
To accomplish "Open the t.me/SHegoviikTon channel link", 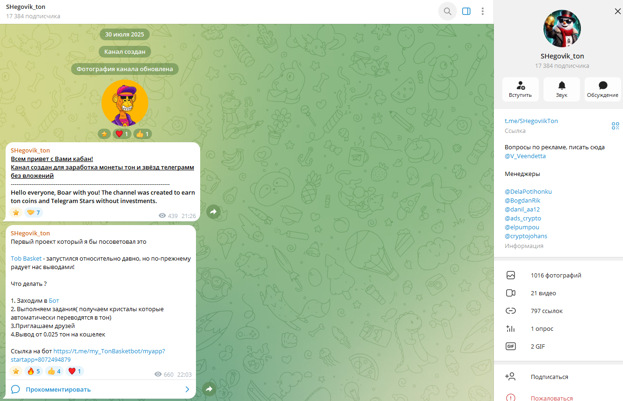I will (531, 121).
